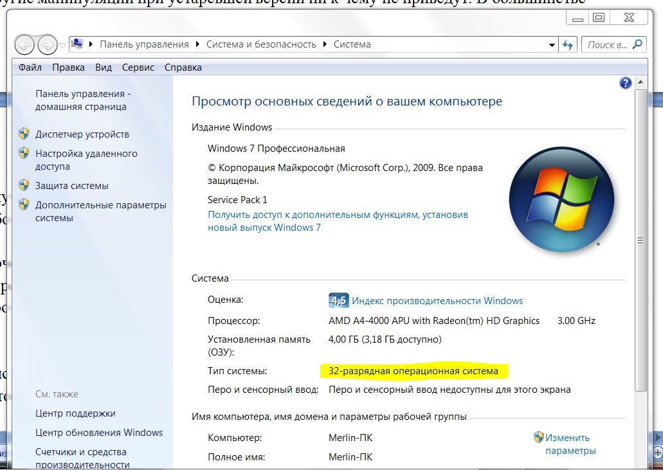Open the Сервис menu

tap(138, 68)
